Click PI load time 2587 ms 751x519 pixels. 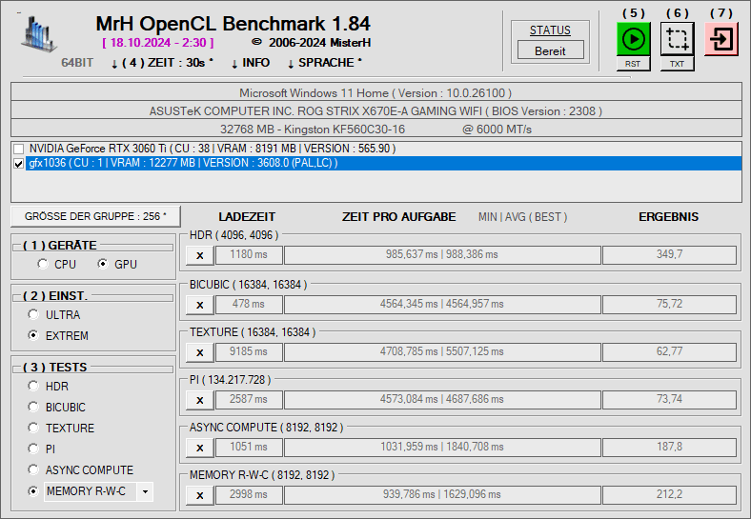click(x=249, y=399)
